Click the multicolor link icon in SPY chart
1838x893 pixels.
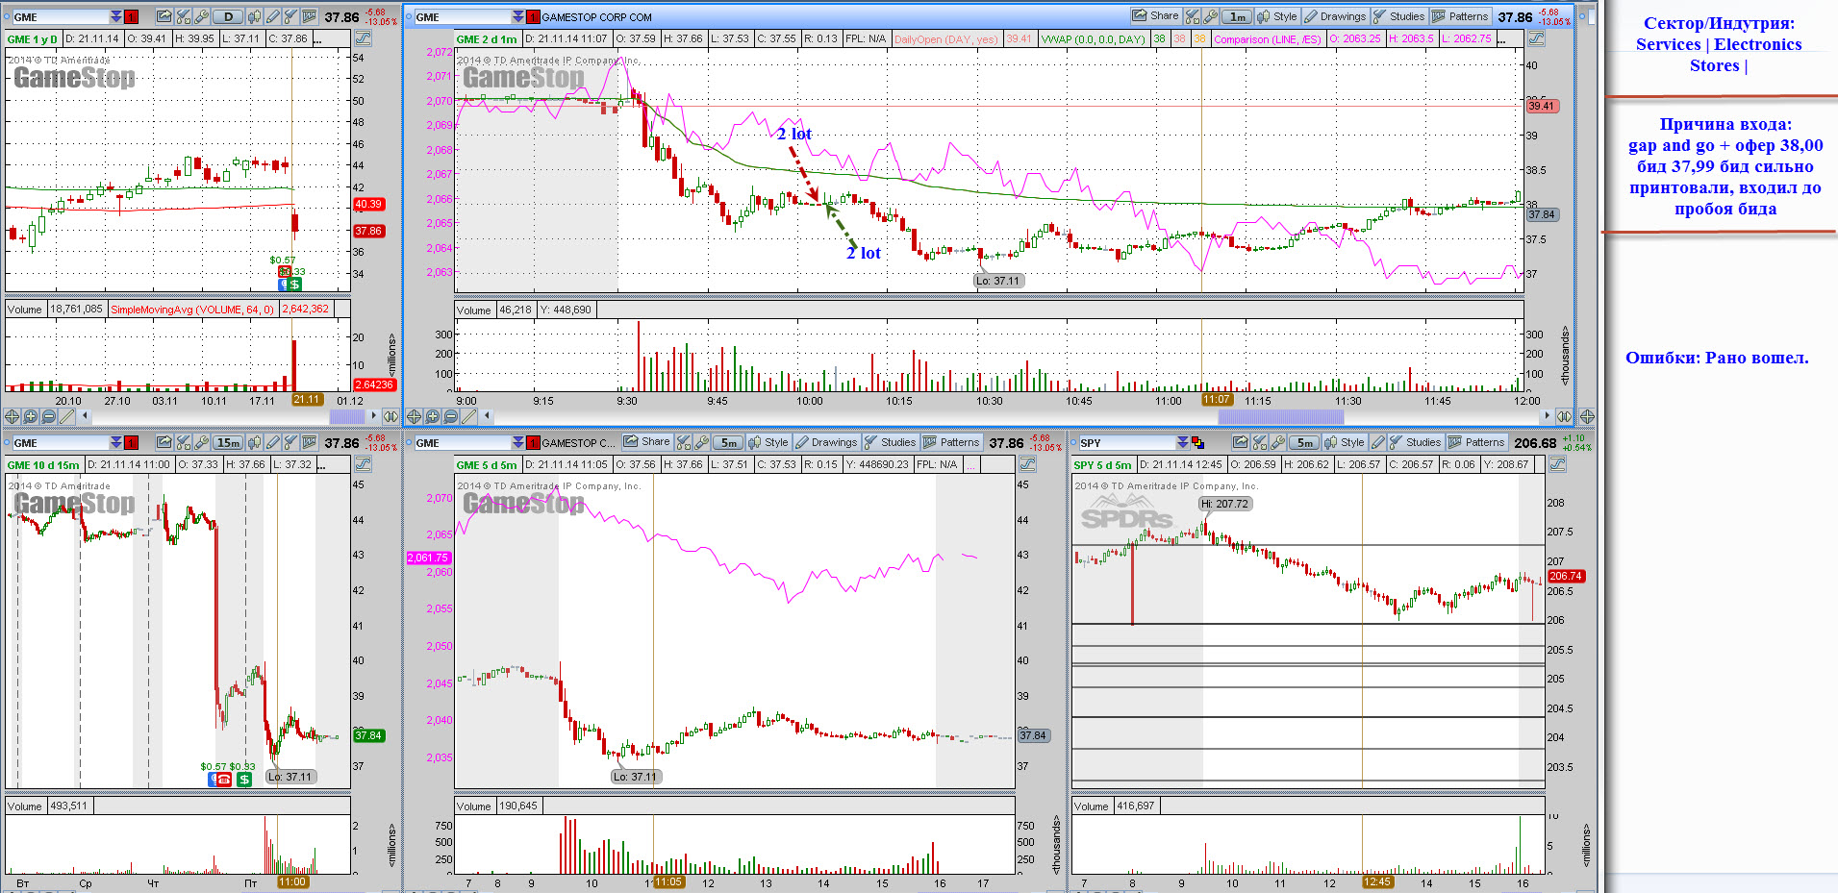pyautogui.click(x=1197, y=442)
